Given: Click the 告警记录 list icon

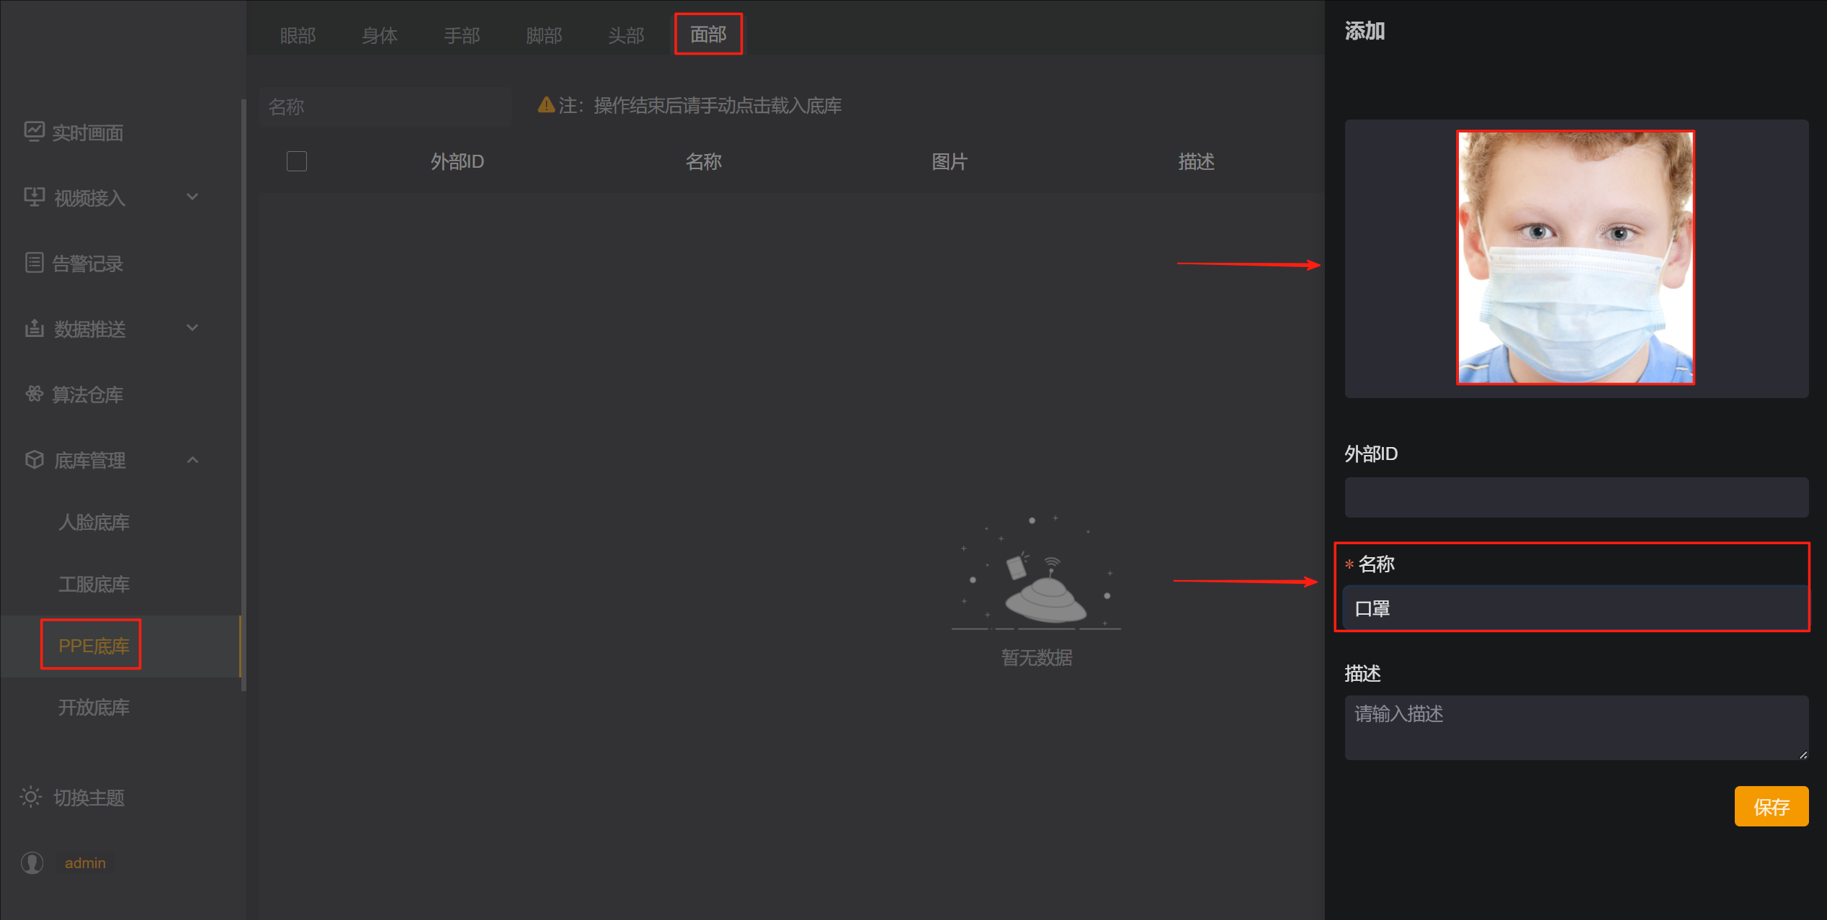Looking at the screenshot, I should pos(34,263).
